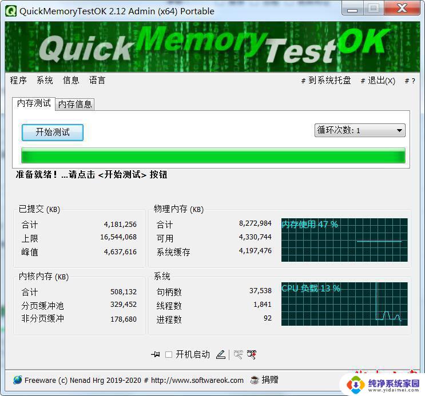Click Freeware (c) Nenad Hrg 2019-2020 text
The height and width of the screenshot is (396, 425).
[x=83, y=381]
